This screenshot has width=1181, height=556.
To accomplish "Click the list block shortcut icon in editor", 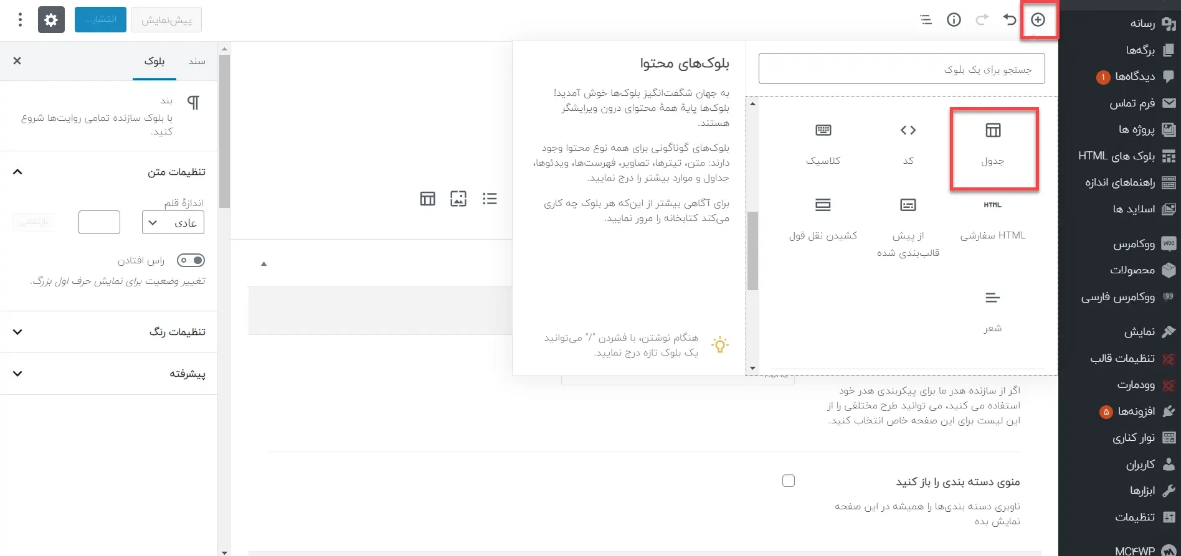I will (490, 199).
